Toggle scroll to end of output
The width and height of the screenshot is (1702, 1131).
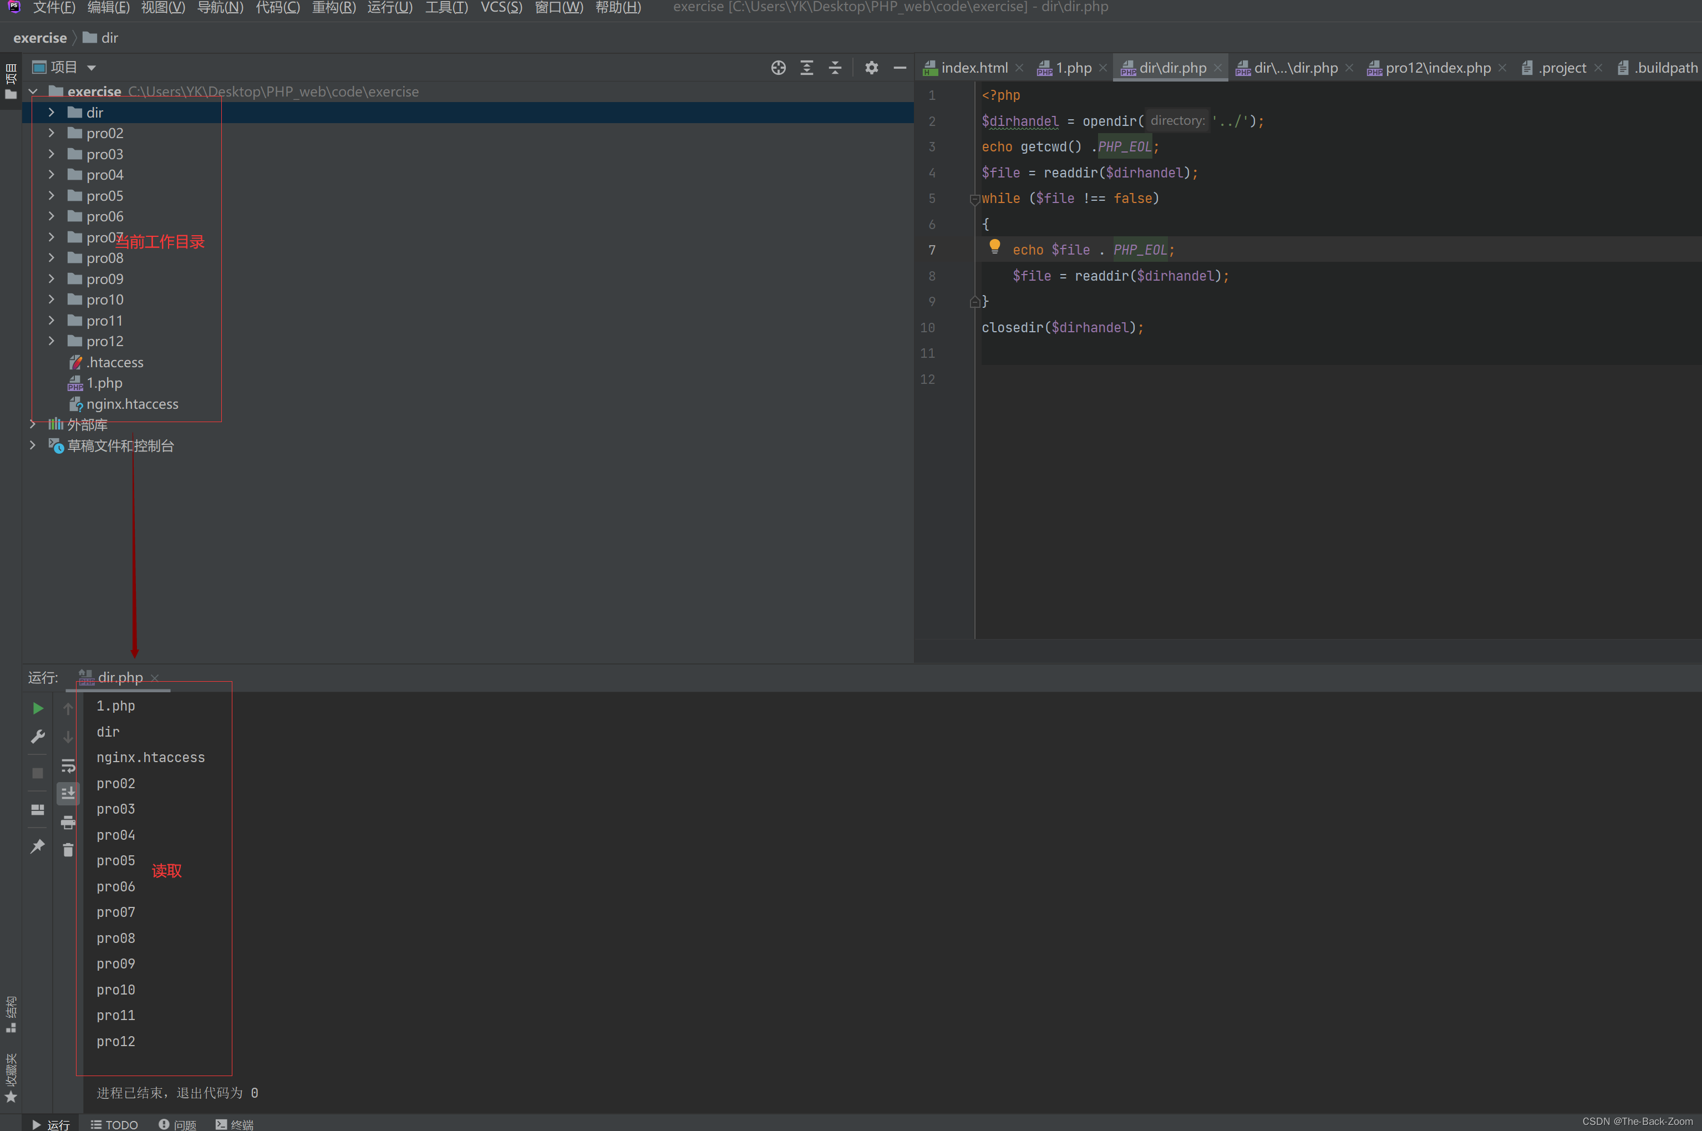click(68, 793)
